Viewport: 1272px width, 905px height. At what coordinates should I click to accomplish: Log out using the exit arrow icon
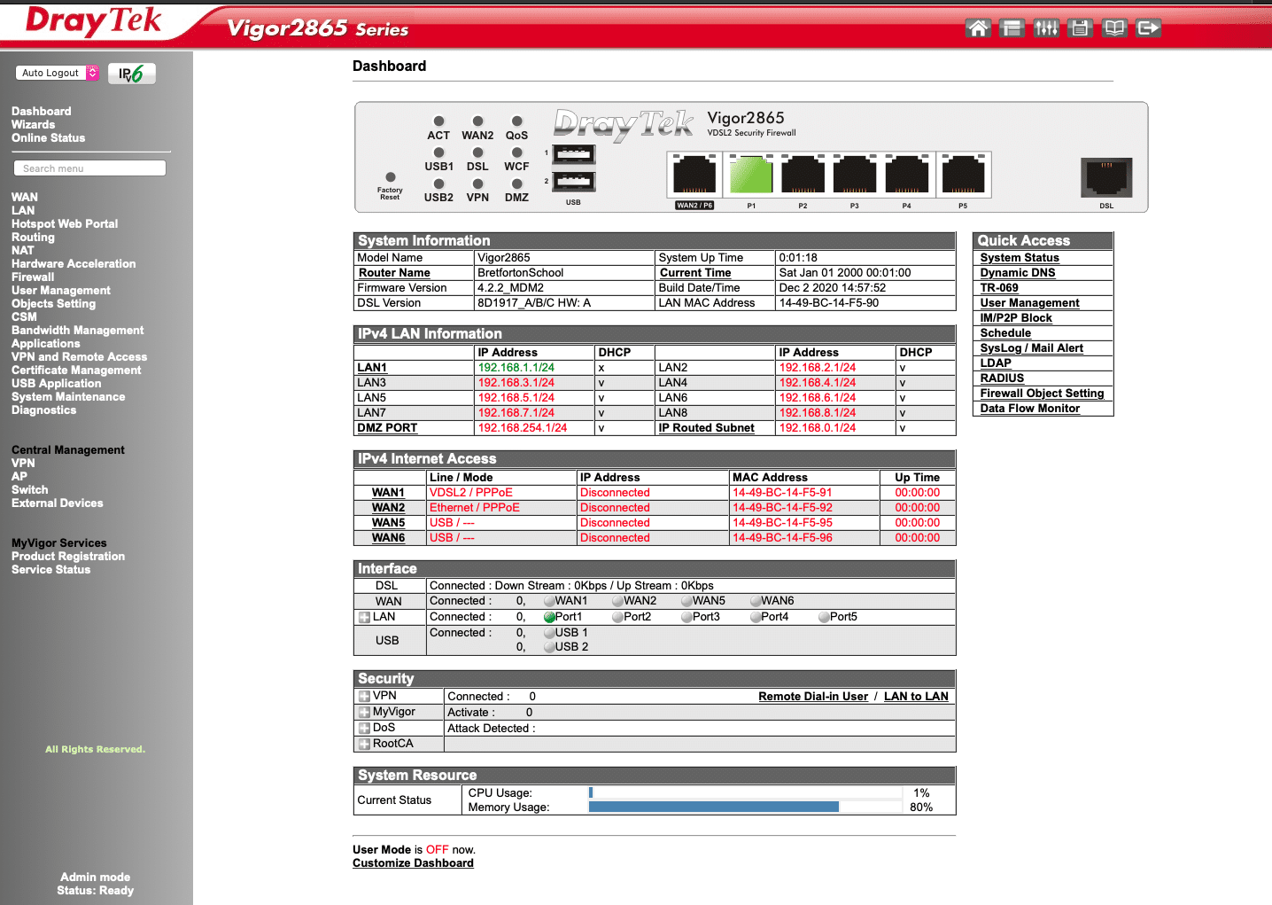click(x=1148, y=27)
